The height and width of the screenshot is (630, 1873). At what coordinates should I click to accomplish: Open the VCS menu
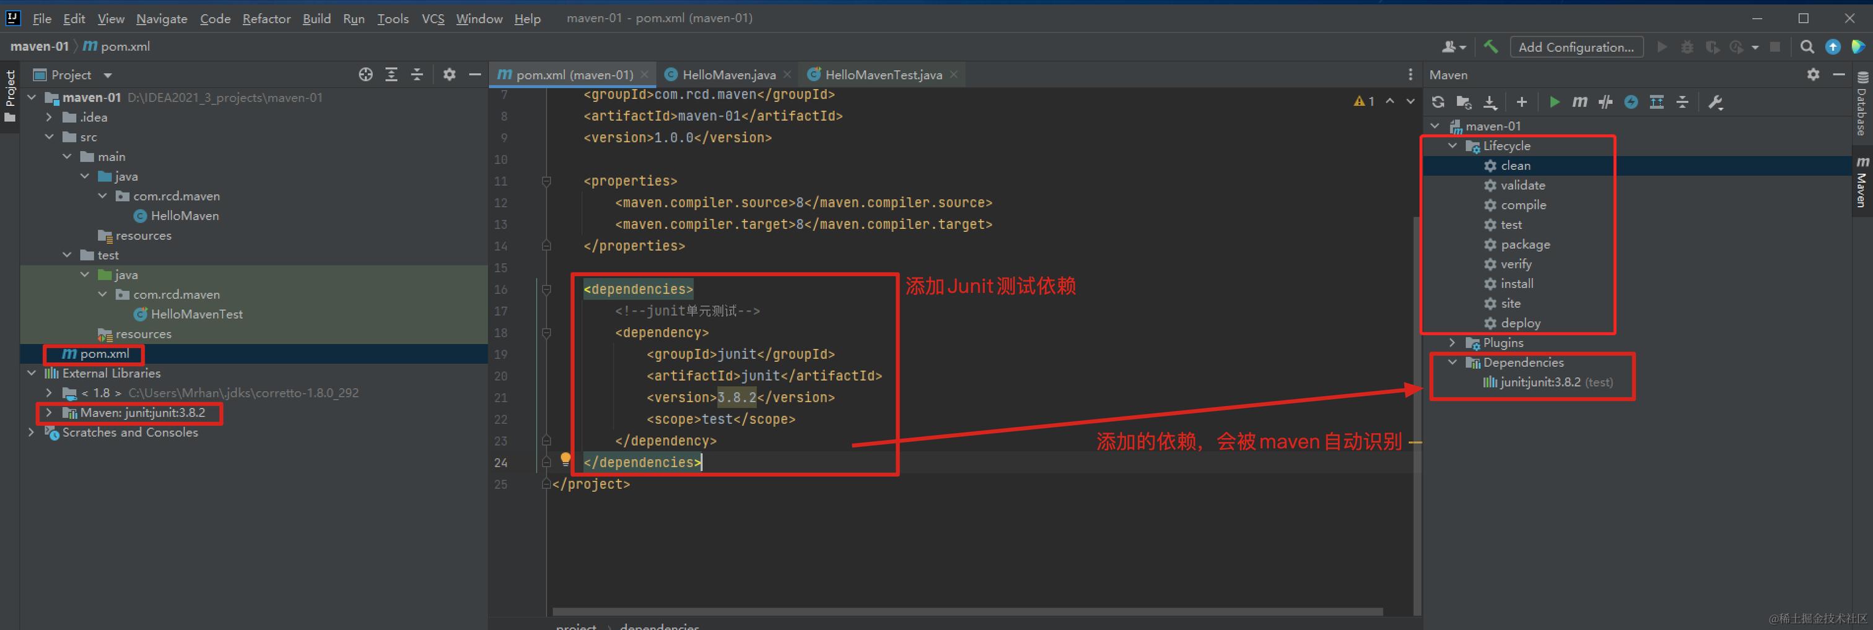click(432, 19)
